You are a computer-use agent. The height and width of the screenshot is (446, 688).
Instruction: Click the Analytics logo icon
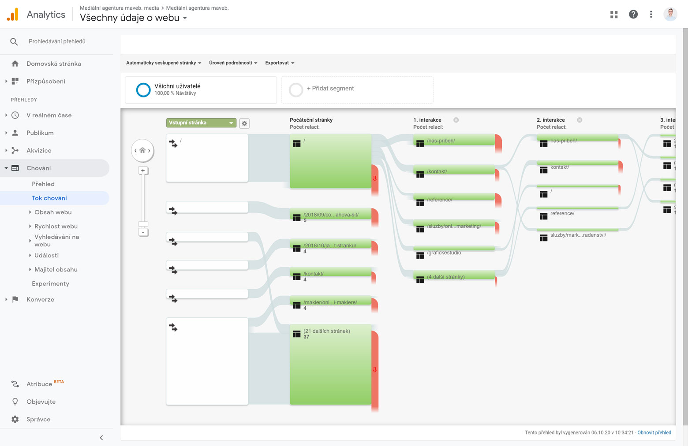[13, 15]
